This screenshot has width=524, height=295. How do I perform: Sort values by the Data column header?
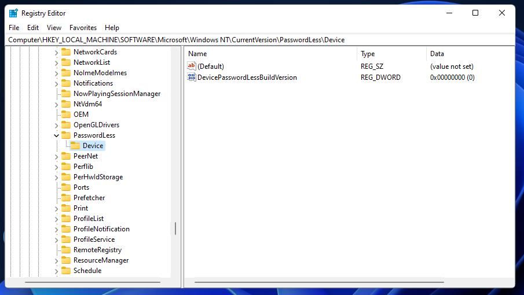(x=470, y=53)
